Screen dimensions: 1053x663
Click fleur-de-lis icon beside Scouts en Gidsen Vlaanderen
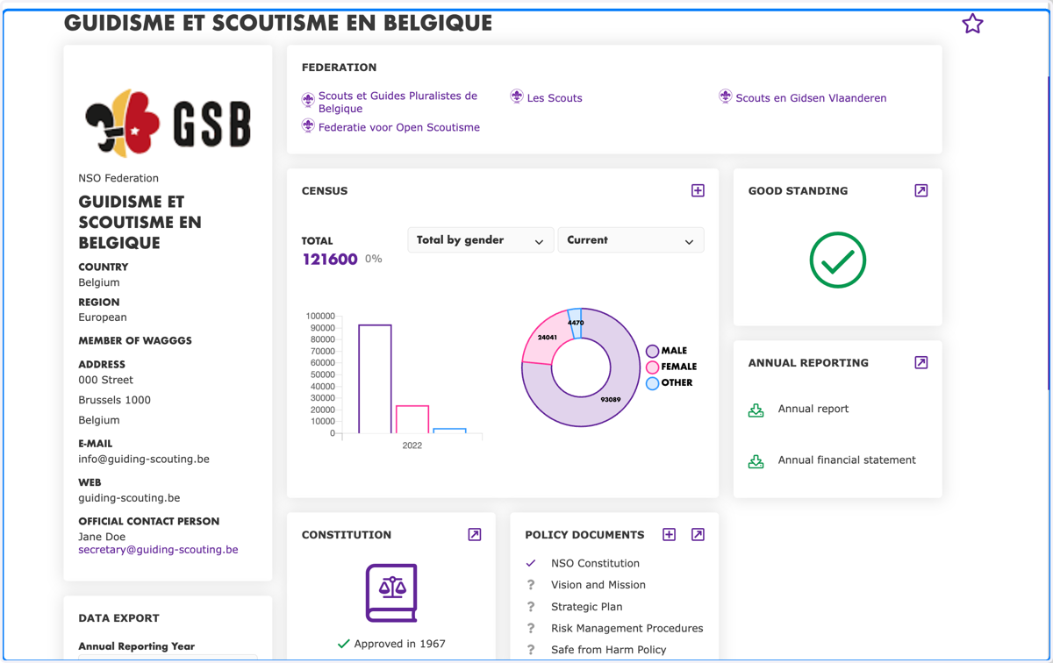click(725, 96)
